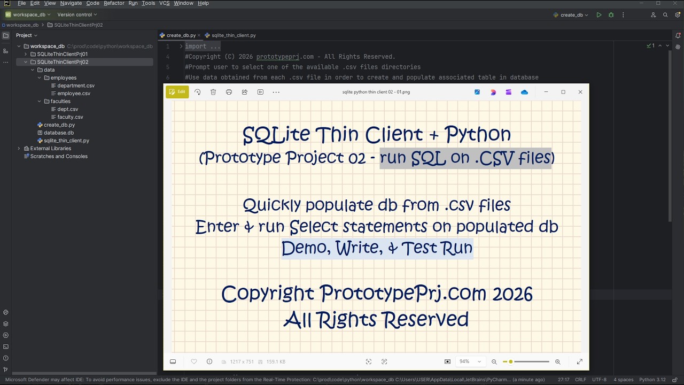Viewport: 684px width, 385px height.
Task: Open the Structure tool window icon
Action: 6,51
